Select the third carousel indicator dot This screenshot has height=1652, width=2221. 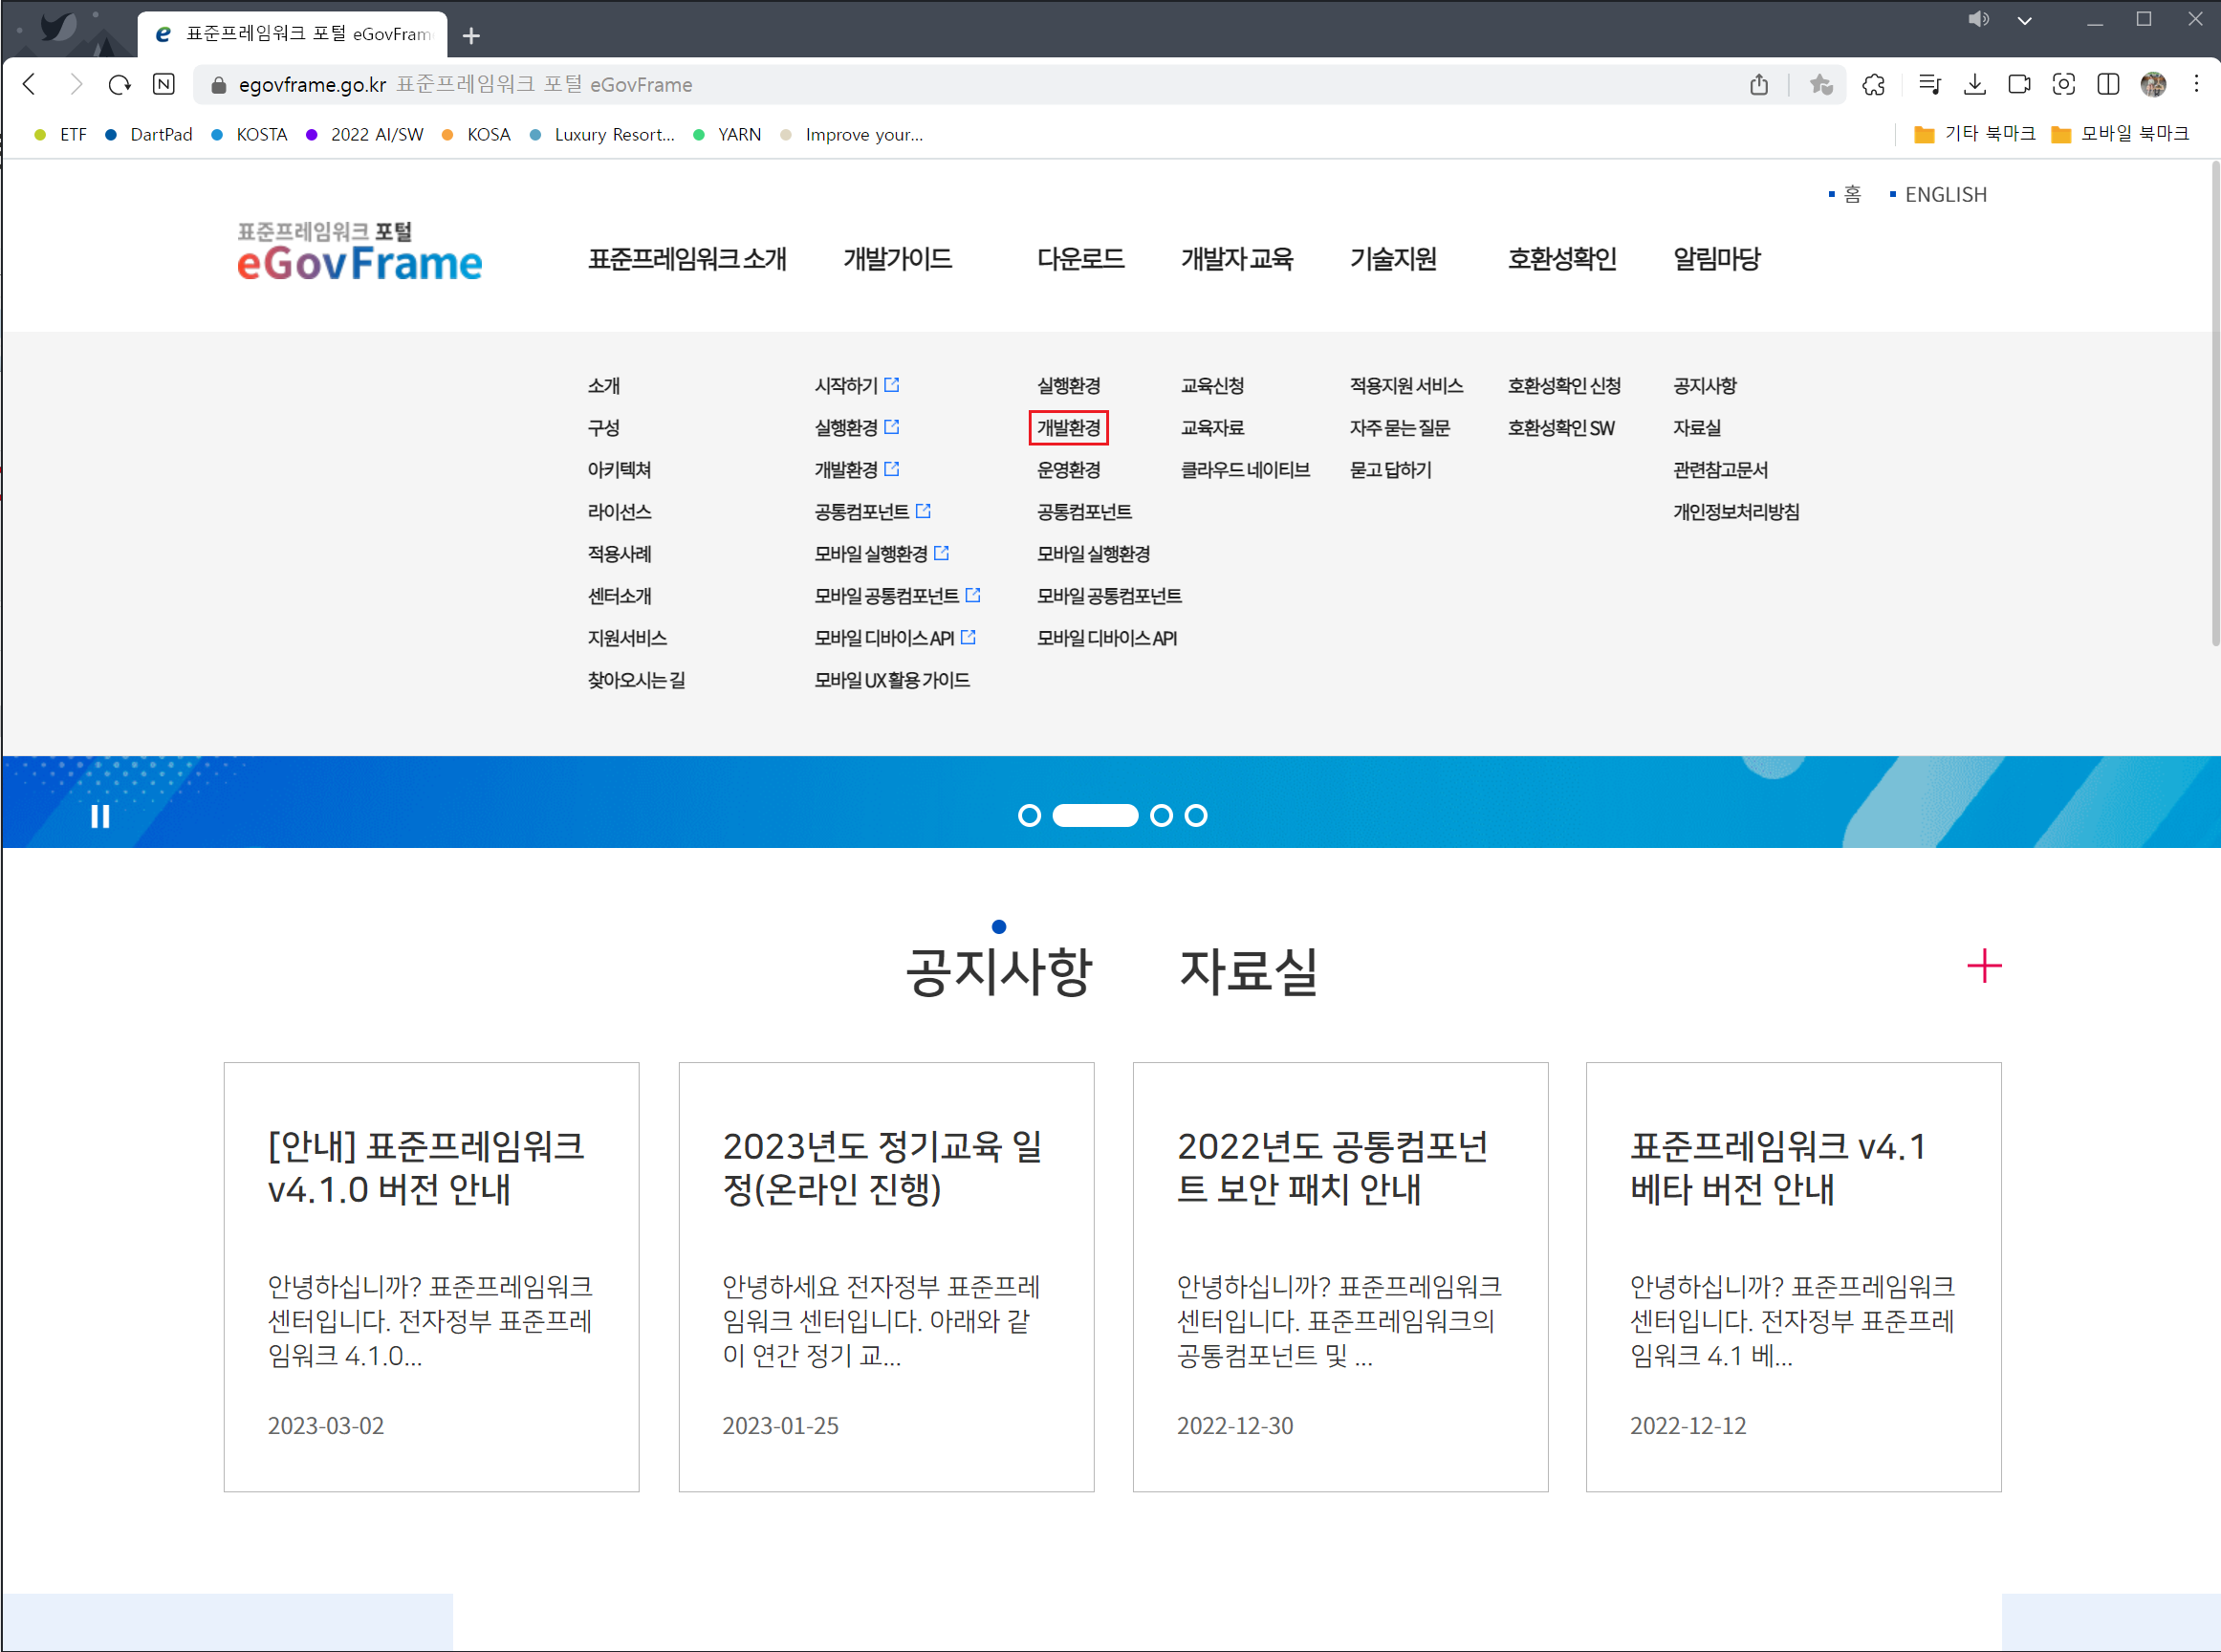(x=1161, y=816)
